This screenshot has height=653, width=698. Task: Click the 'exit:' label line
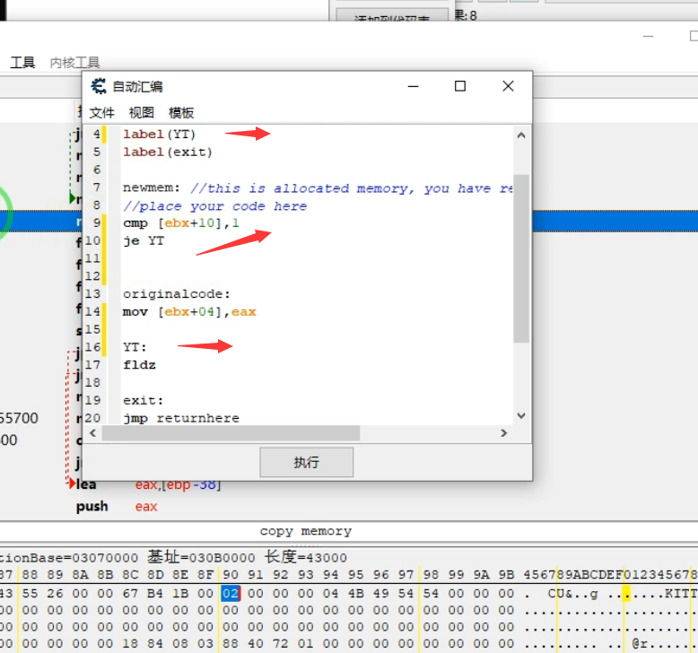pos(144,401)
